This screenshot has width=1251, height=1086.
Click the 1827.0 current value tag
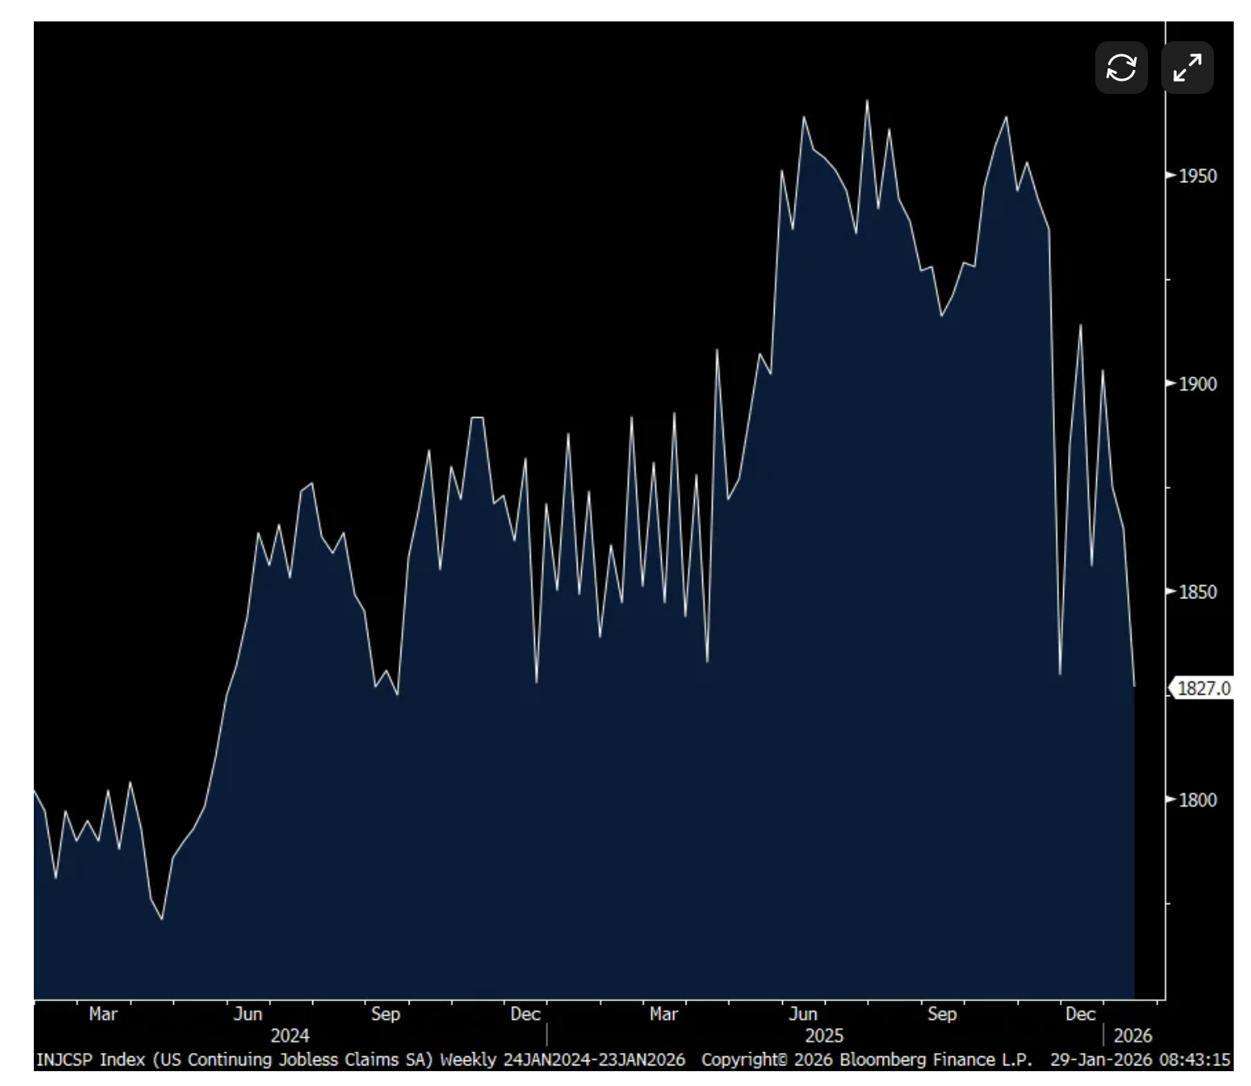coord(1202,688)
